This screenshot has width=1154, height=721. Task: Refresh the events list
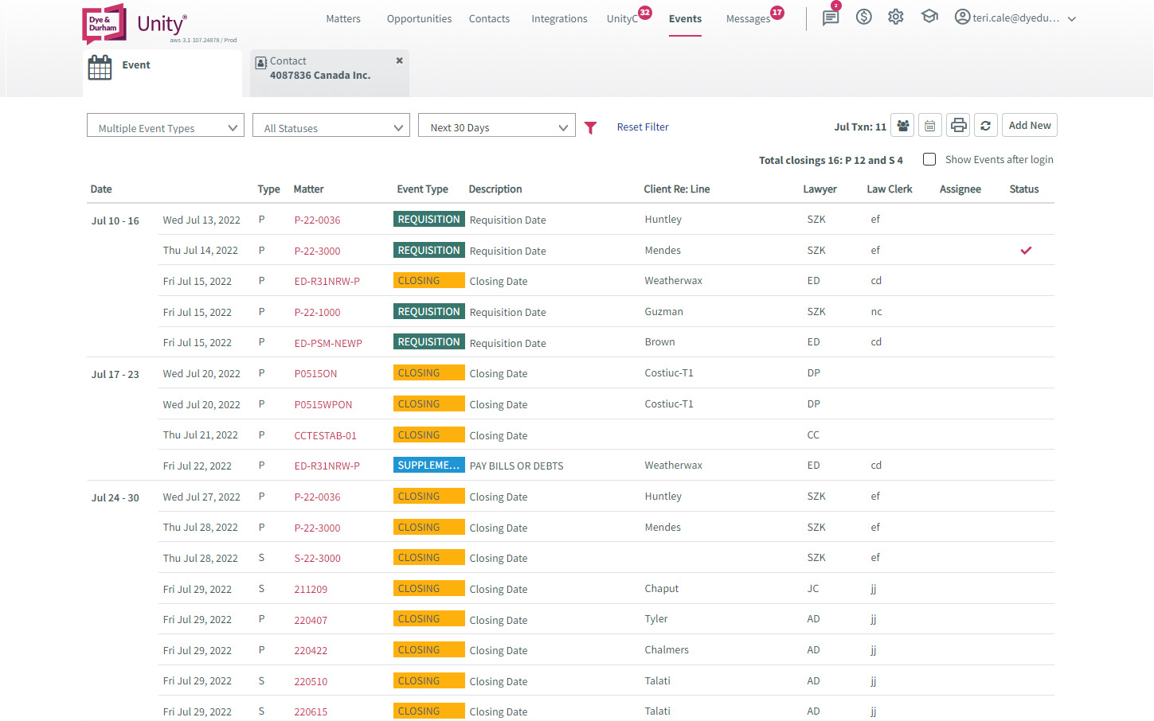(x=985, y=126)
